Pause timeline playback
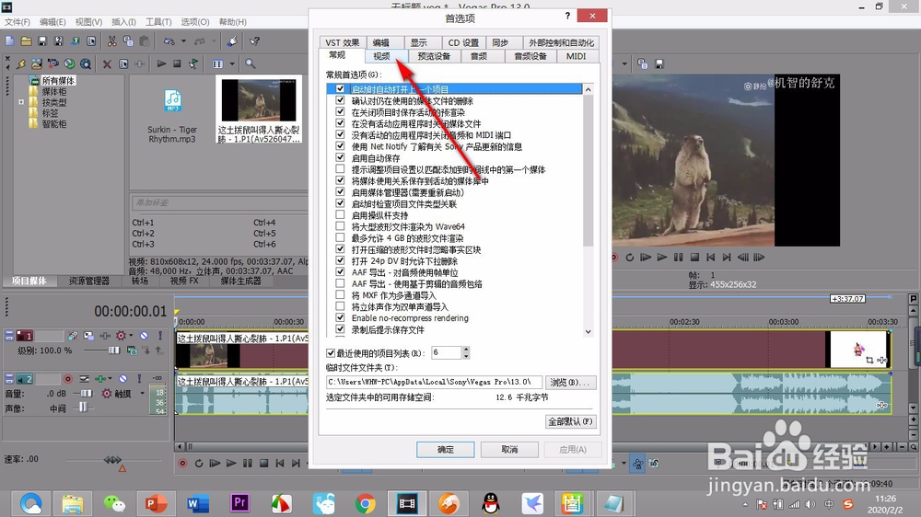 tap(247, 464)
